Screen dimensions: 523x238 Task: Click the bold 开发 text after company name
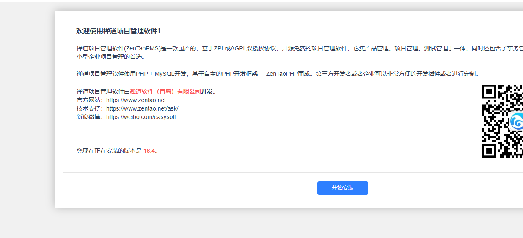(x=207, y=91)
